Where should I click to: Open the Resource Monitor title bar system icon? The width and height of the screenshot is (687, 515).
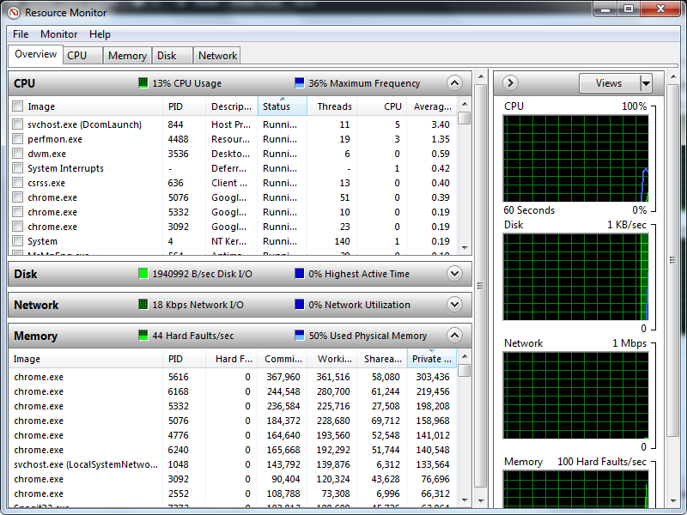12,12
